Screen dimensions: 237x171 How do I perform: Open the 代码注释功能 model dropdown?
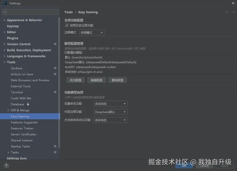tap(110, 112)
